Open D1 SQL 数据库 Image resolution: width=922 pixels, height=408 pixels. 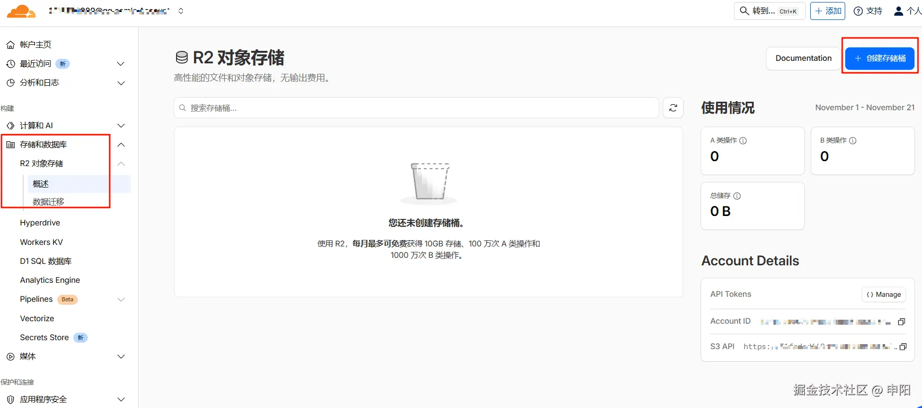click(x=46, y=261)
